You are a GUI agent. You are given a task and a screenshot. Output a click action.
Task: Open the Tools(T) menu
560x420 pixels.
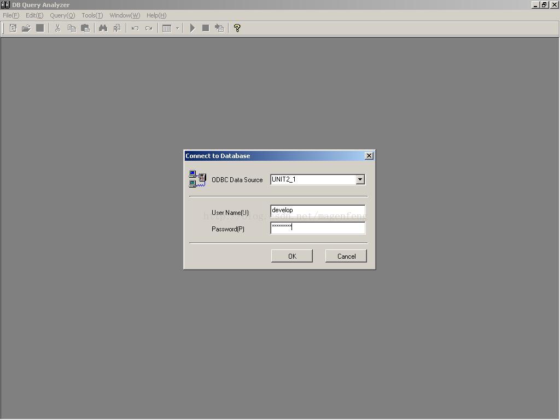[x=92, y=15]
